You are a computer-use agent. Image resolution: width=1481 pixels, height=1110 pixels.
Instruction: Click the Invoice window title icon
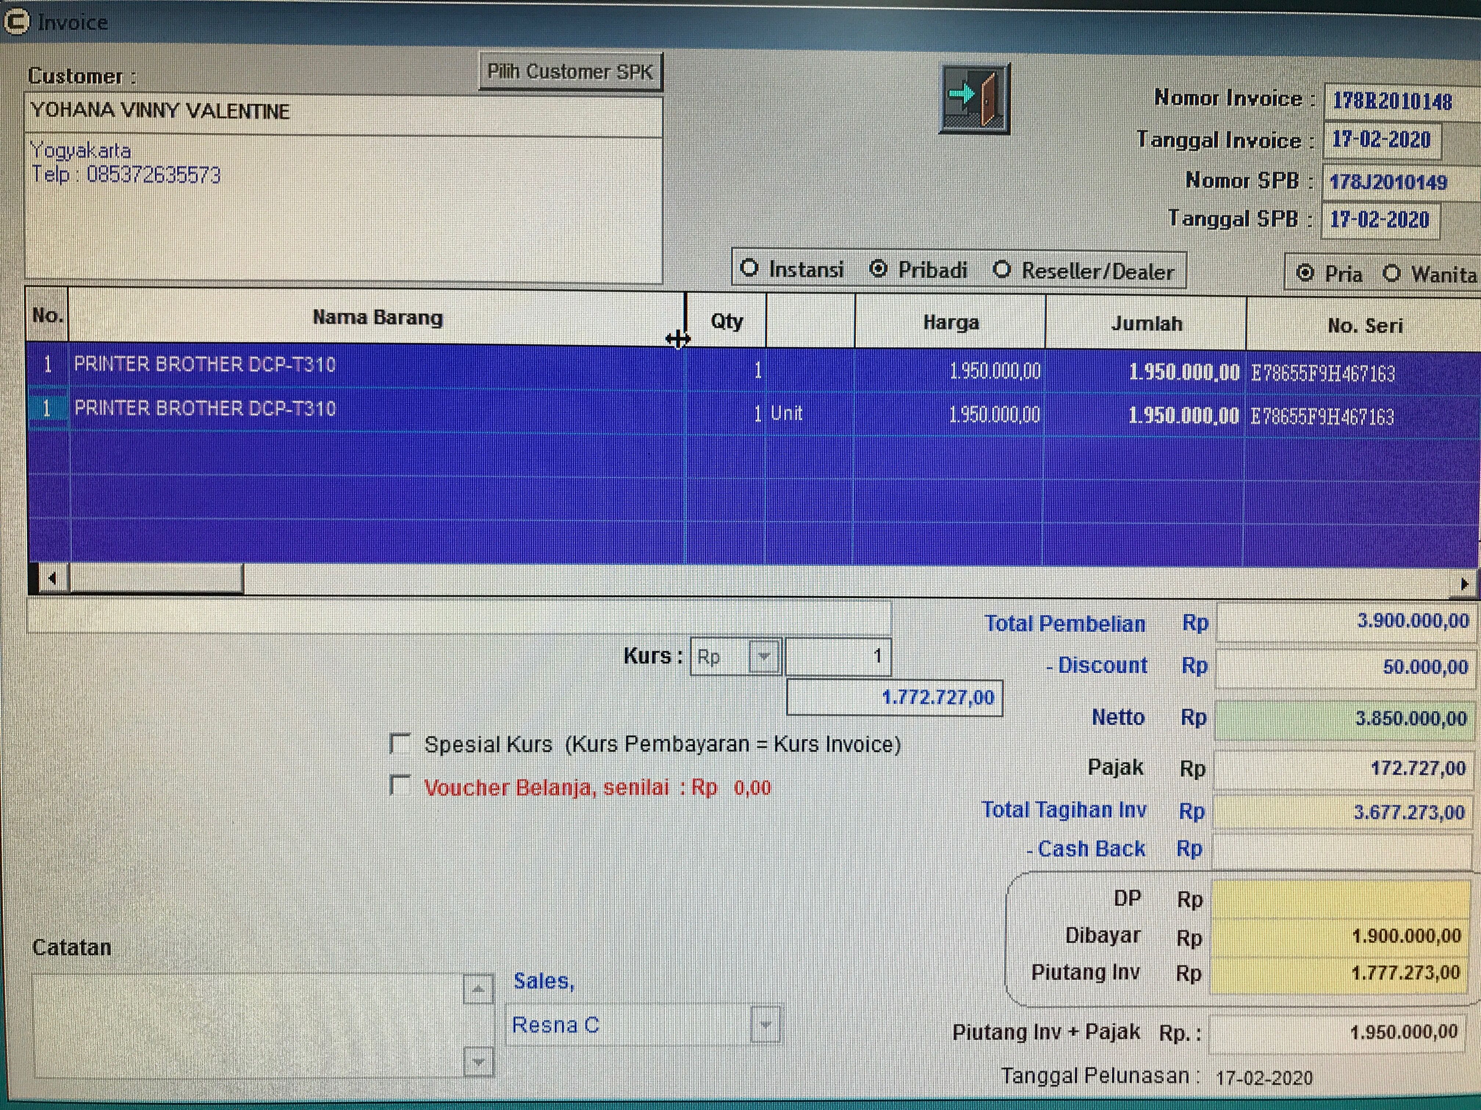16,21
